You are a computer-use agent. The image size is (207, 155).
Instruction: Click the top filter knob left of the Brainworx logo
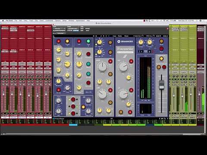(99, 42)
